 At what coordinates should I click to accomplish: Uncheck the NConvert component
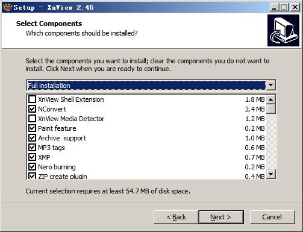coord(32,109)
